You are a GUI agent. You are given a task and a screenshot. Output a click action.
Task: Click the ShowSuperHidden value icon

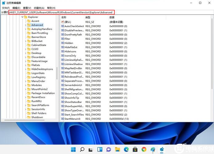tap(63, 106)
